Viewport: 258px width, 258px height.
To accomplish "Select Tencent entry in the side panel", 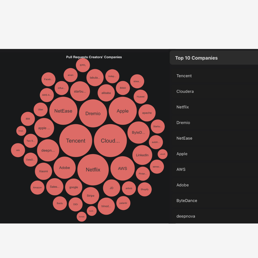I will click(184, 76).
